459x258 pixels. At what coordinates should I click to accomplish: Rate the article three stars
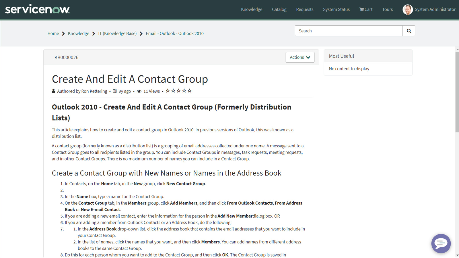[179, 91]
